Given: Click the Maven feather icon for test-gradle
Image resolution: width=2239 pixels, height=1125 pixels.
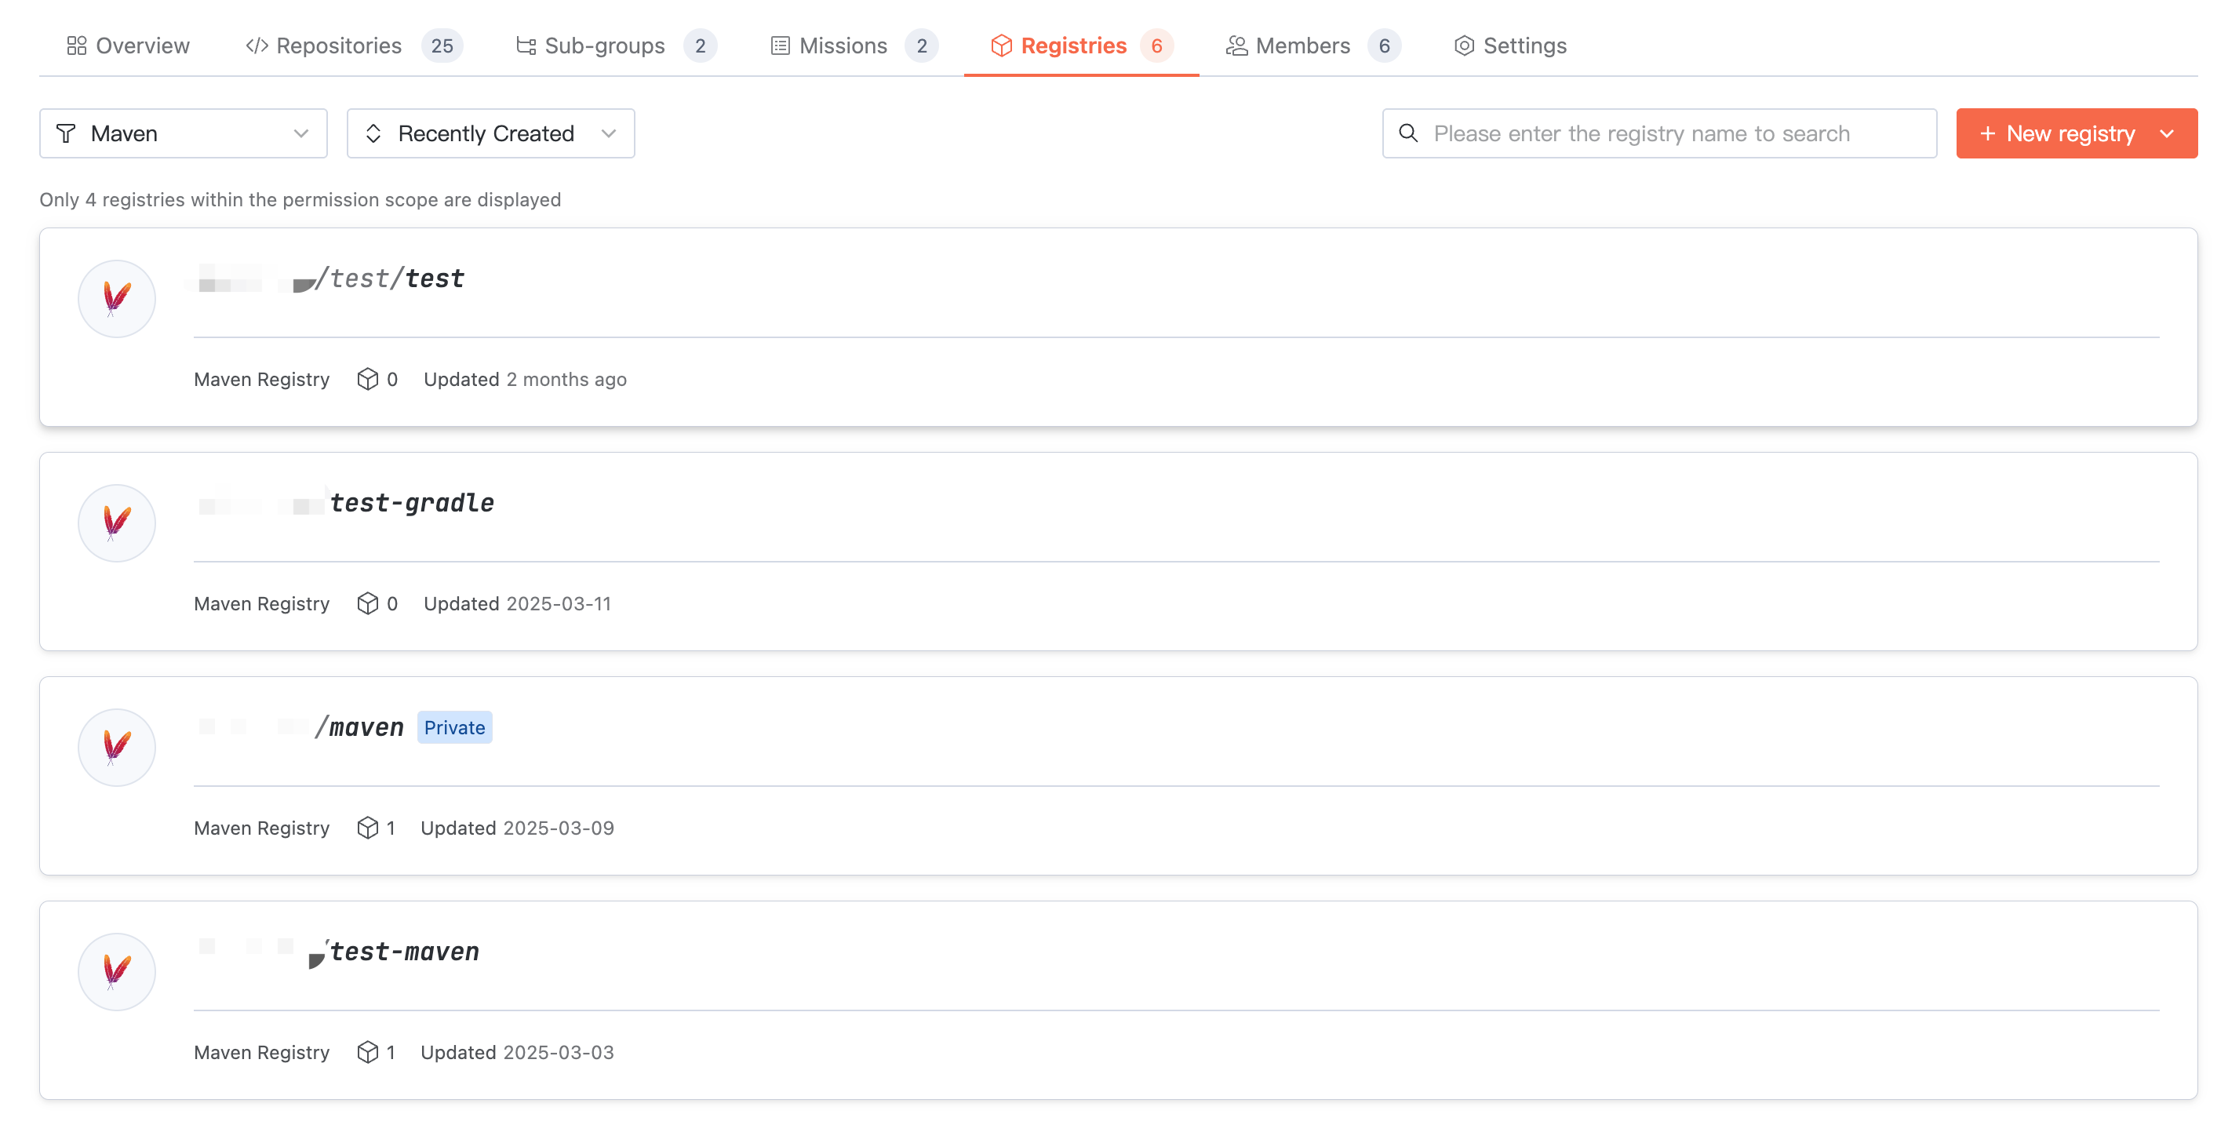Looking at the screenshot, I should [x=116, y=522].
